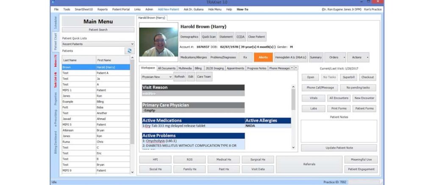Open the patient photo thumbnail
The image size is (434, 185).
pyautogui.click(x=159, y=42)
